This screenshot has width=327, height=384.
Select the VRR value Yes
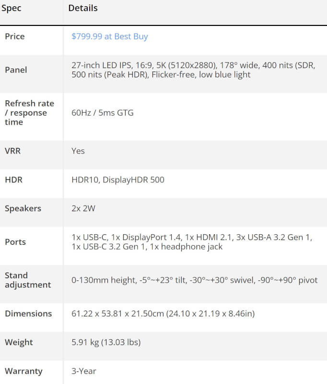pos(78,151)
